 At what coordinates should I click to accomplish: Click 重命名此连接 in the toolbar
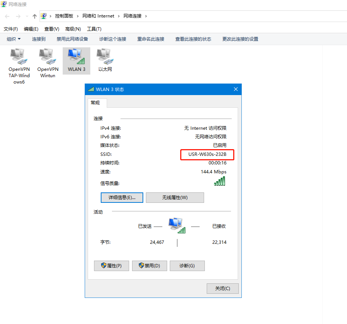click(x=151, y=39)
